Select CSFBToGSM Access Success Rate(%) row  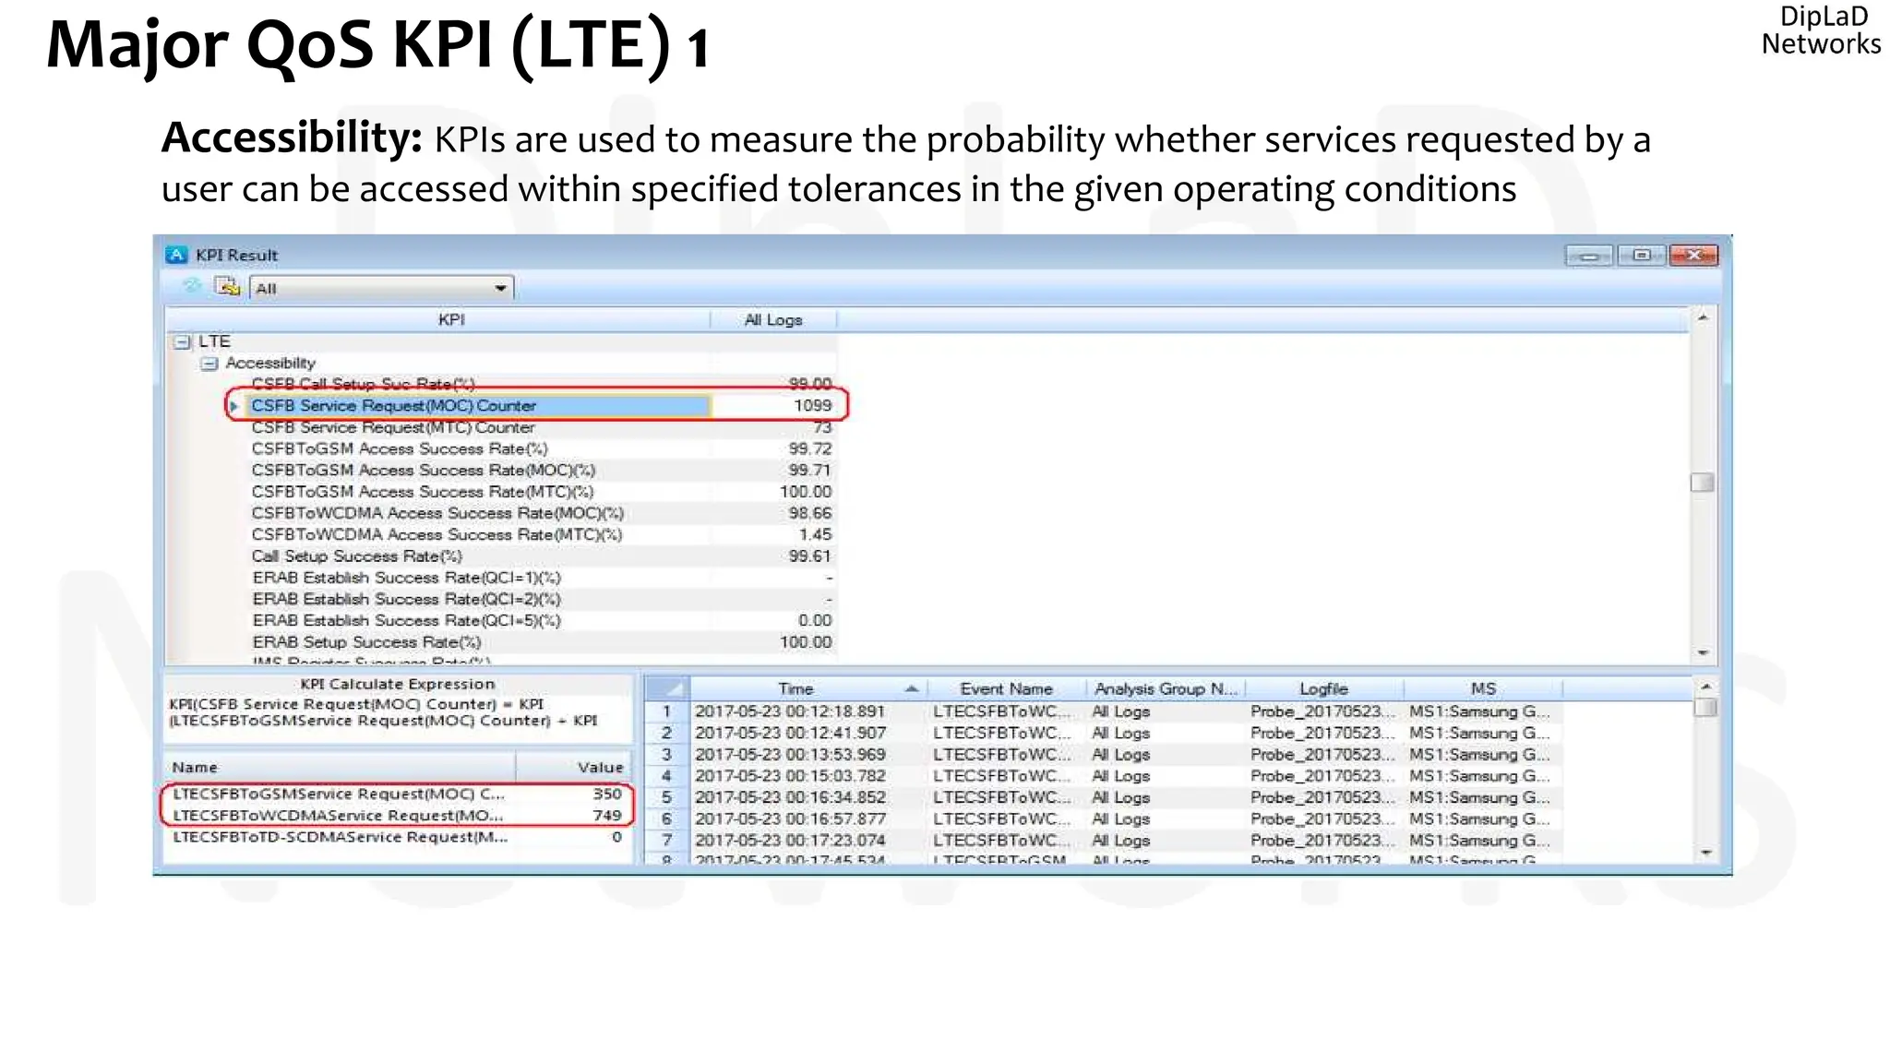click(542, 448)
